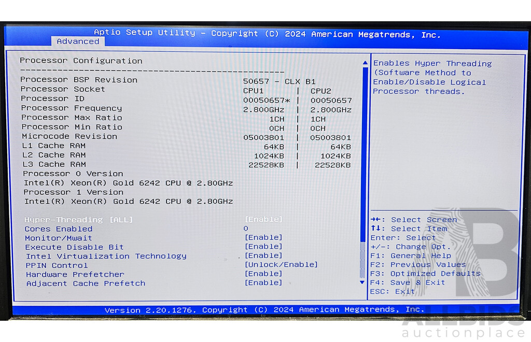This screenshot has width=531, height=342.
Task: Select the Execute Disable Bit setting
Action: click(75, 247)
